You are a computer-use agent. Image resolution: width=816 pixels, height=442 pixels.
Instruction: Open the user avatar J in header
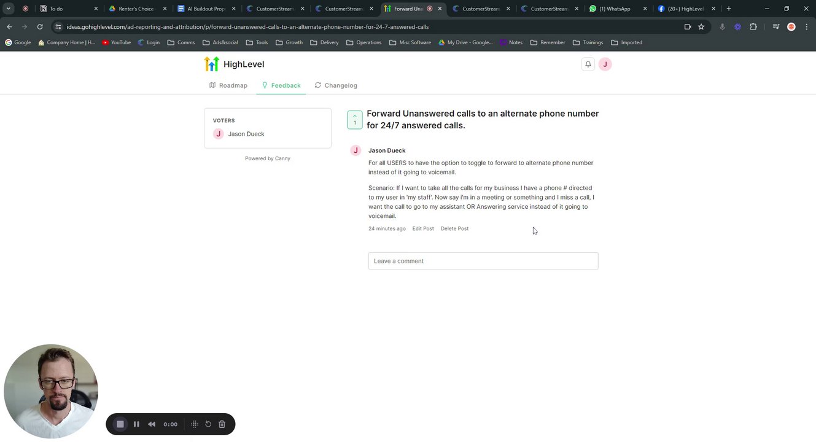[x=605, y=64]
